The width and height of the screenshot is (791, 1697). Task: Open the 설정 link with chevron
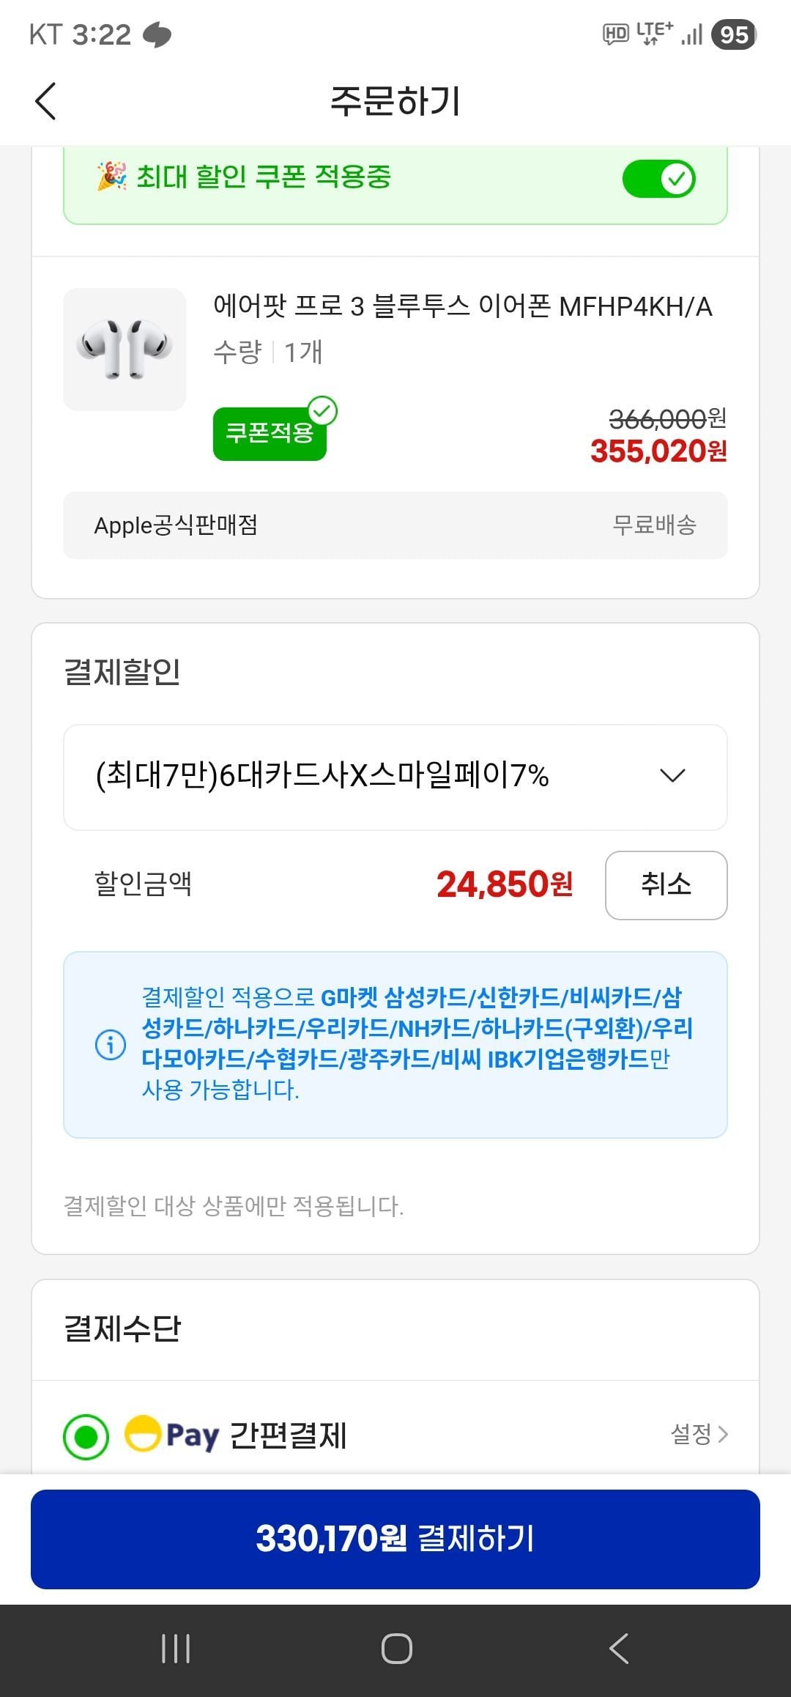[x=699, y=1434]
